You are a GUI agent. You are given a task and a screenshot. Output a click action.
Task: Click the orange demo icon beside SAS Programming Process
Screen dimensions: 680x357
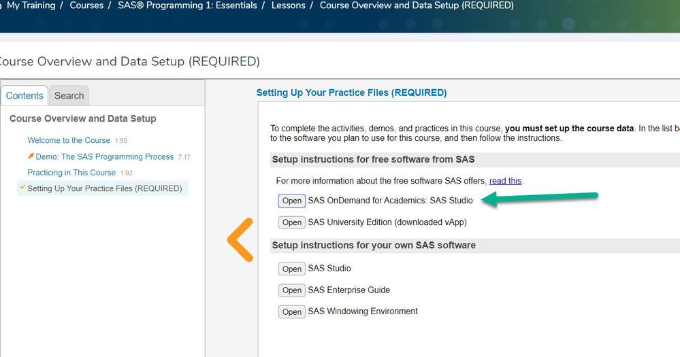coord(31,156)
